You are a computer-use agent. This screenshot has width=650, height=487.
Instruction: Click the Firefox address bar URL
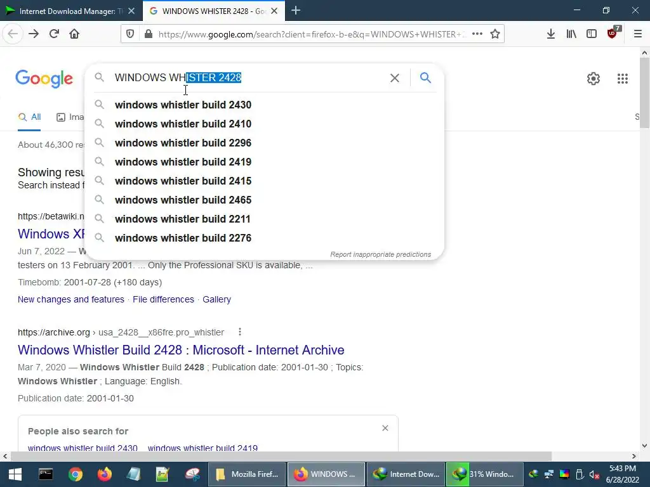tap(311, 34)
